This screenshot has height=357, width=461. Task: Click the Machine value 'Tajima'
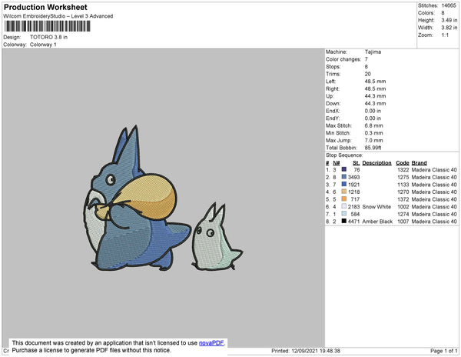373,52
